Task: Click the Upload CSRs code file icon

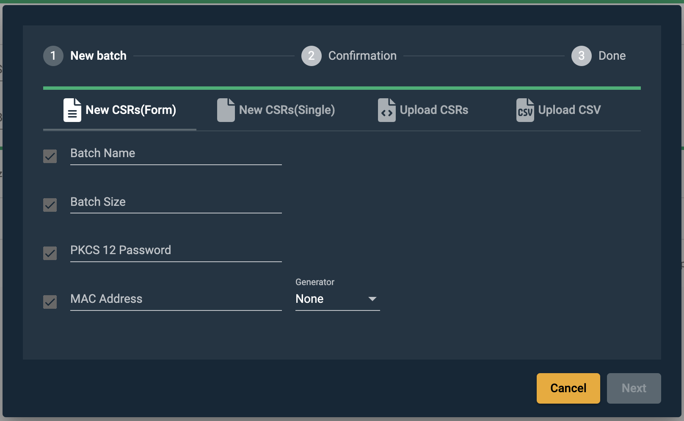Action: point(386,110)
